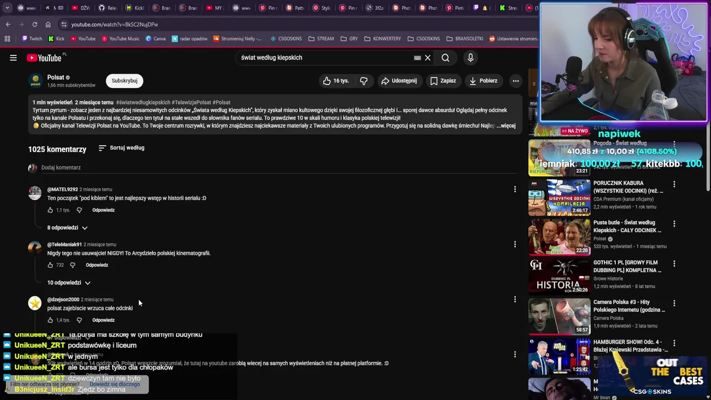This screenshot has width=711, height=400.
Task: Dislike the comment by @MATEL9292
Action: (79, 210)
